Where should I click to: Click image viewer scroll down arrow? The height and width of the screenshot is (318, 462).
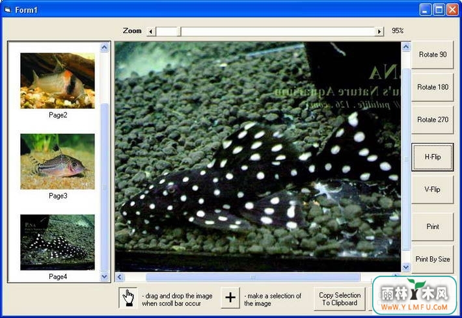click(406, 267)
